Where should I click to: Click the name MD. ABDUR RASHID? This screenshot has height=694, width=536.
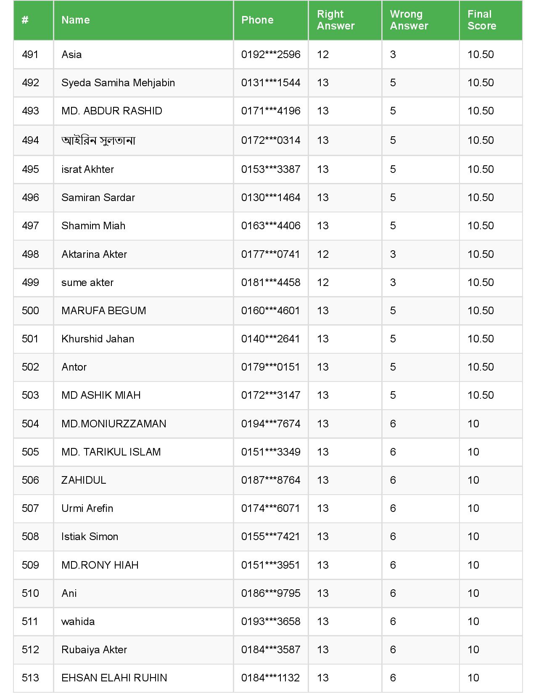pos(112,111)
